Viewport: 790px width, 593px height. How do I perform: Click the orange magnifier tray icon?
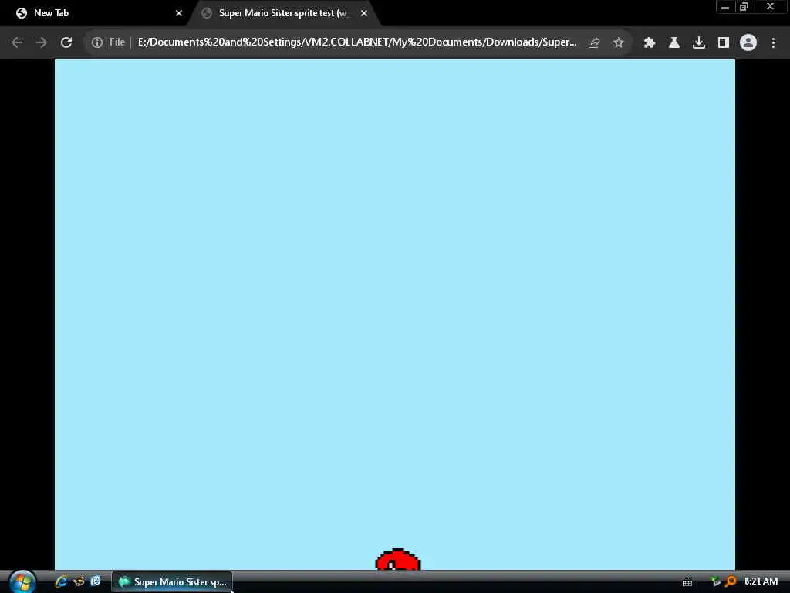731,581
